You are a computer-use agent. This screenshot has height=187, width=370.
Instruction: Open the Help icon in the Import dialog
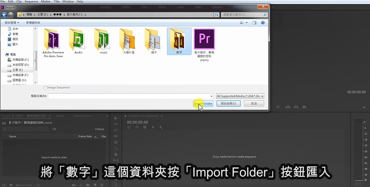tap(263, 23)
